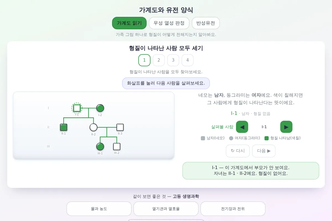Open the 열기관과 열효율 related link
Image resolution: width=332 pixels, height=221 pixels.
166,209
